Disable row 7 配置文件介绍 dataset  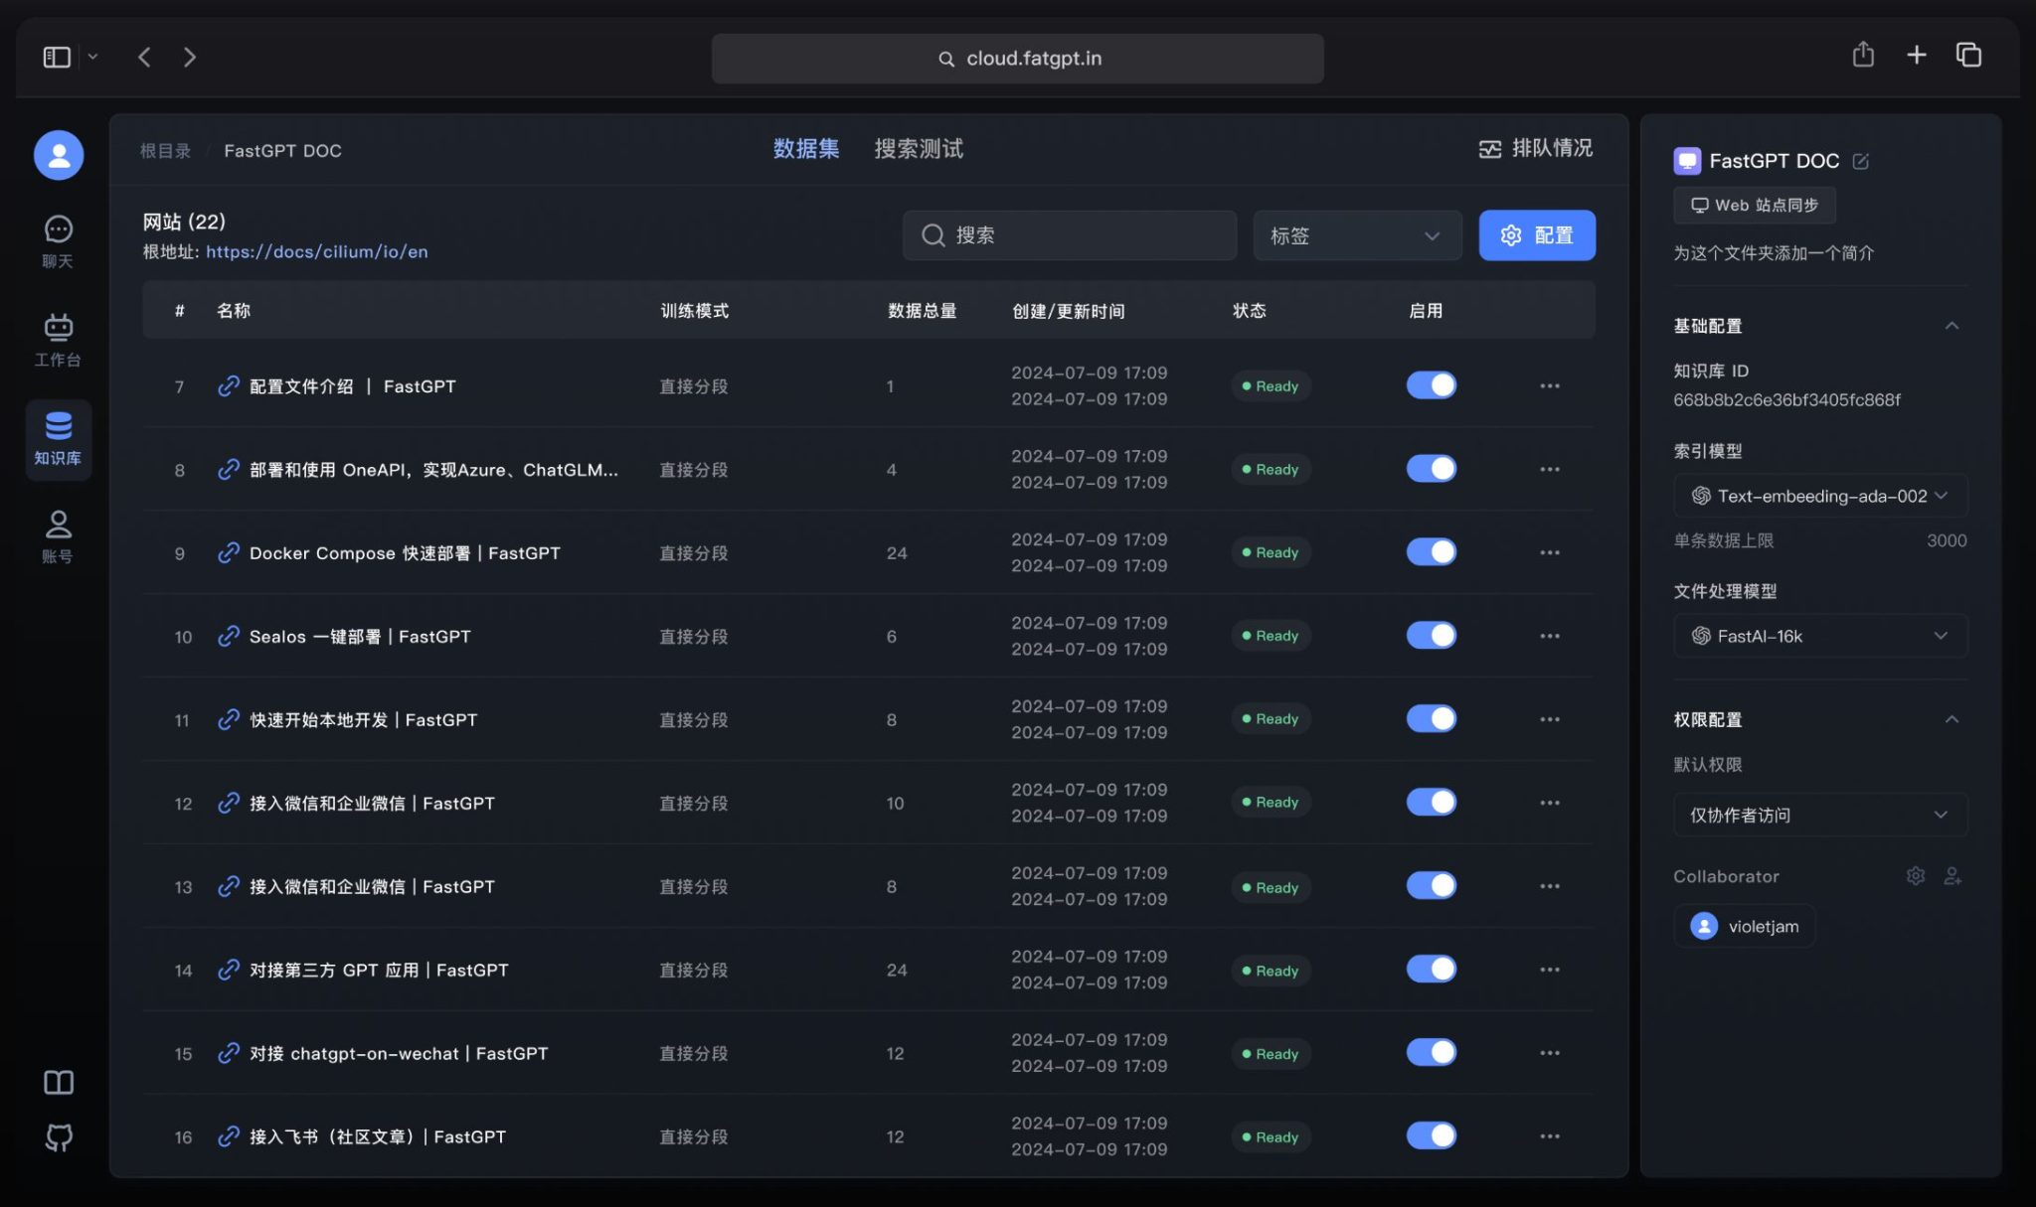pos(1430,384)
